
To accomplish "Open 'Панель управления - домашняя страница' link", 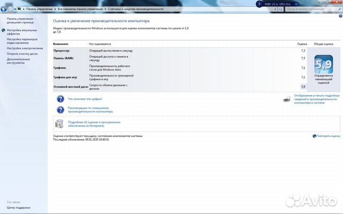I will [x=20, y=20].
